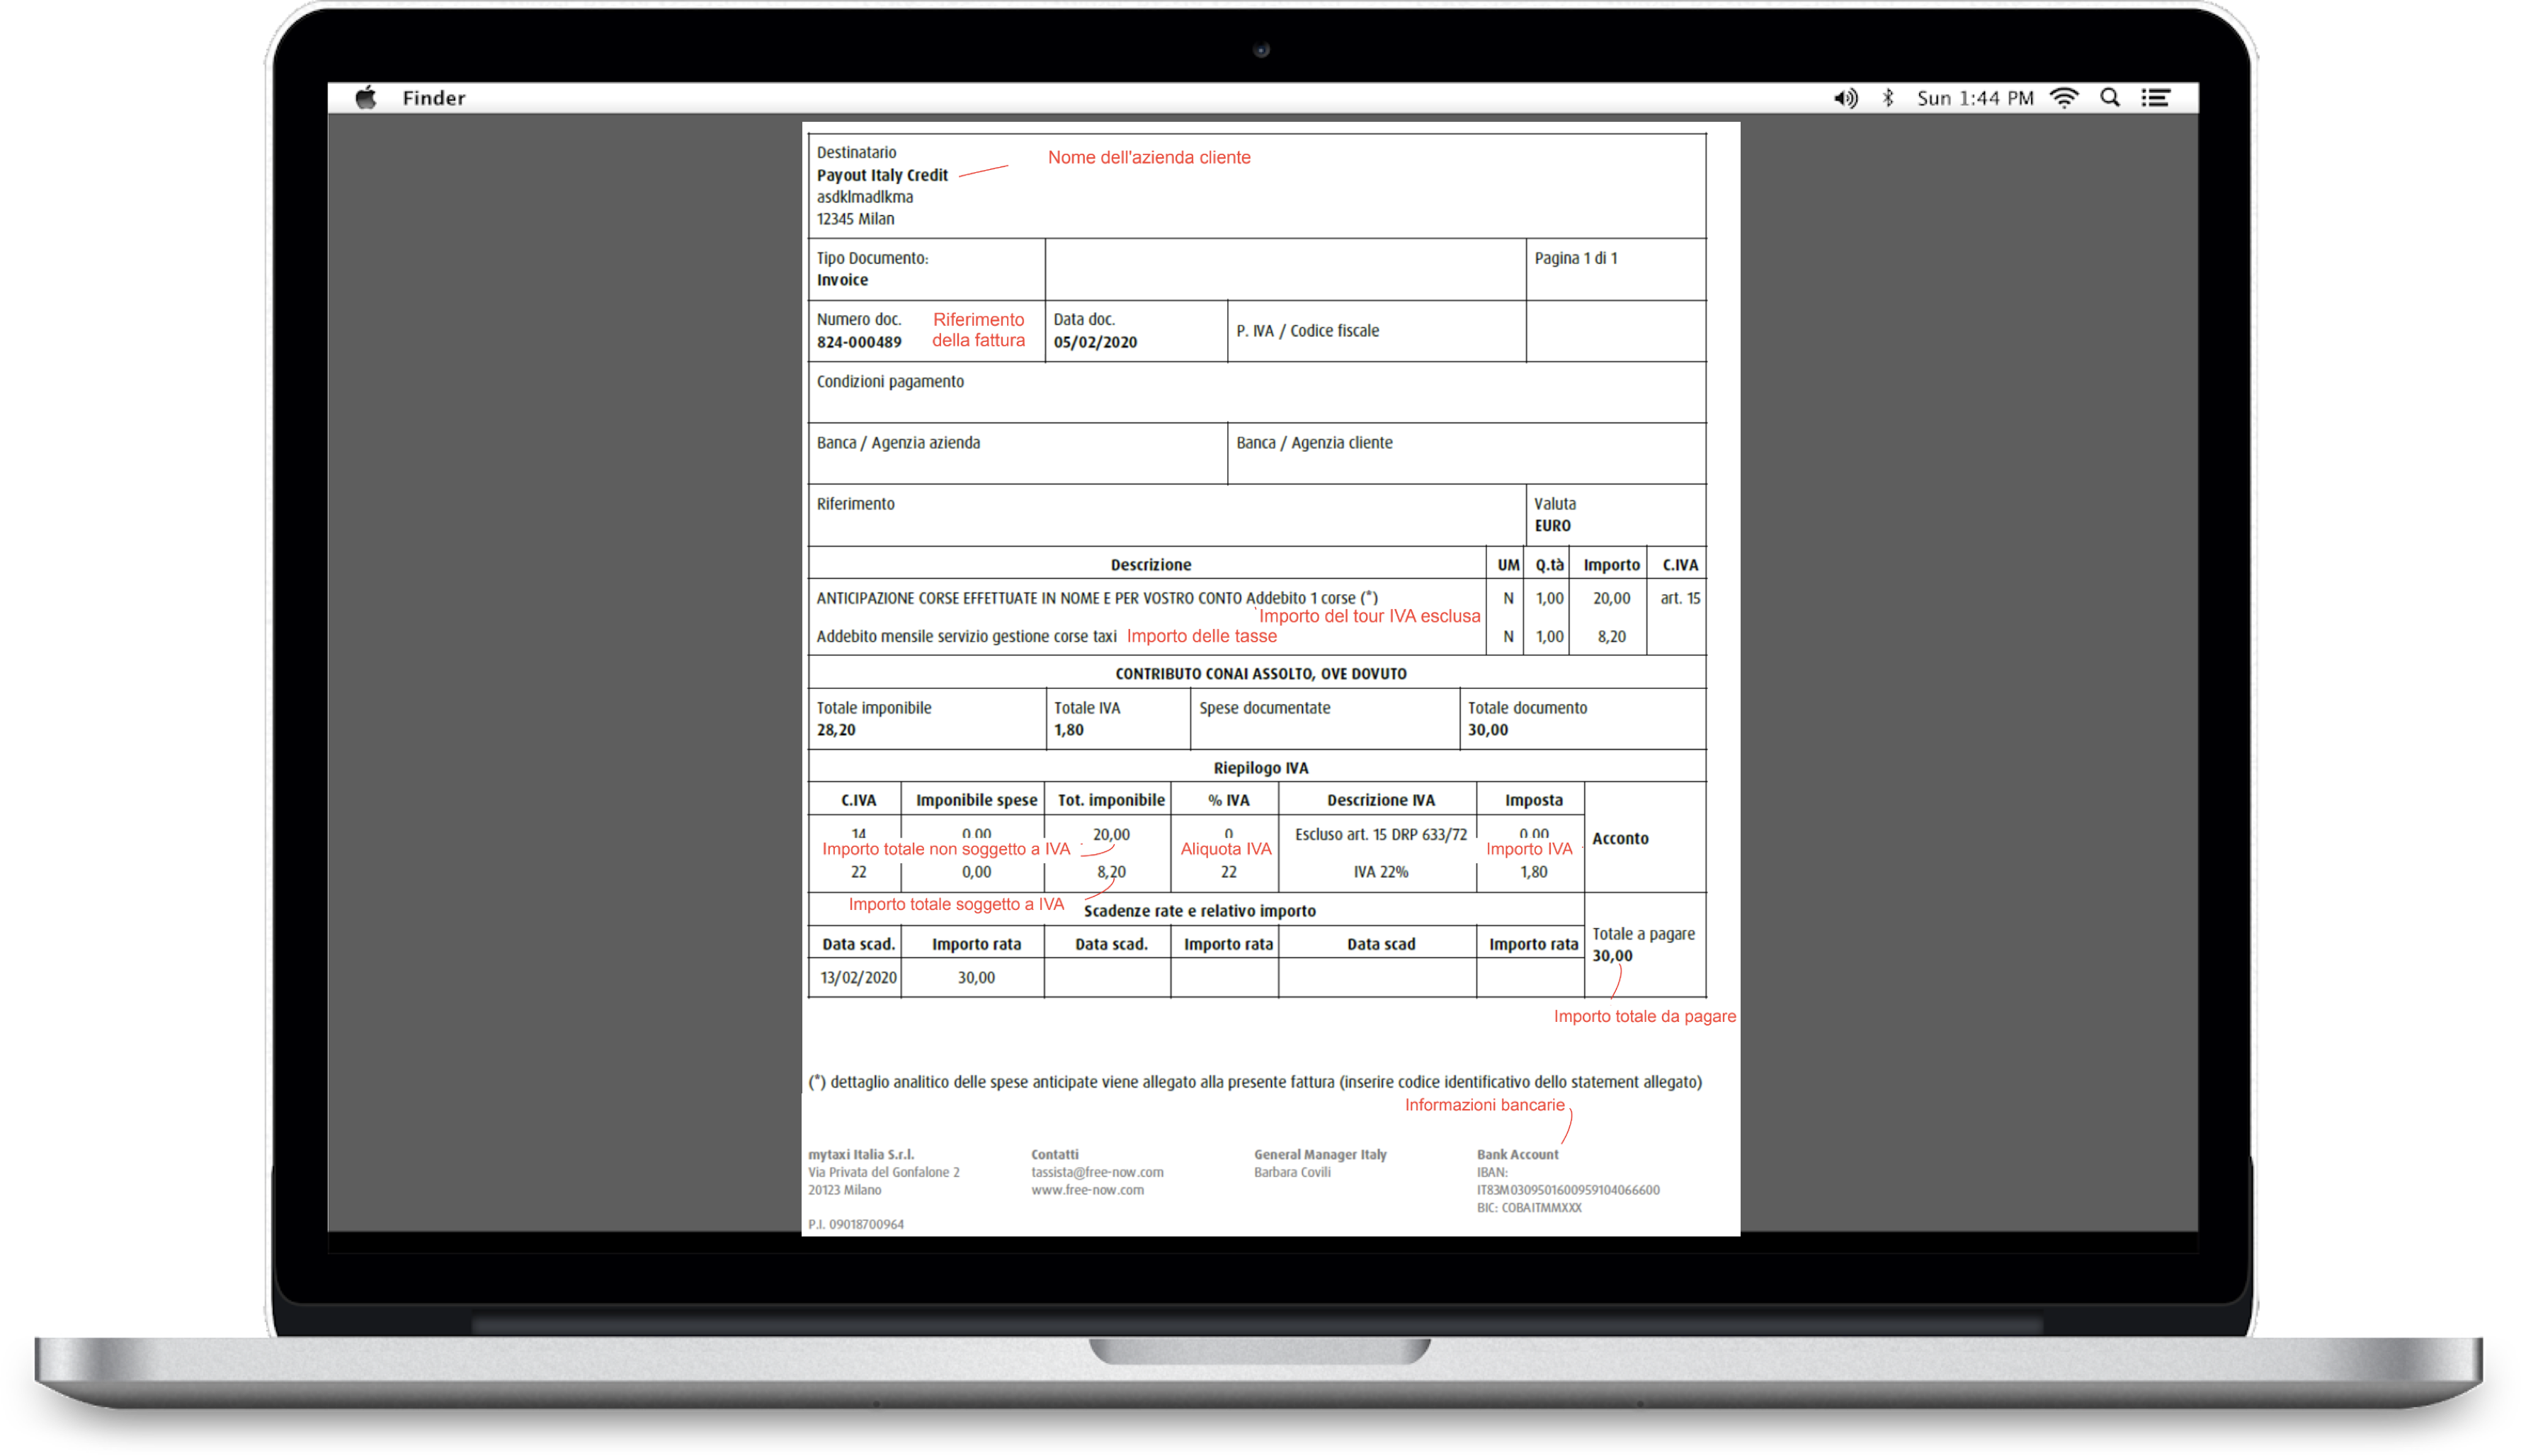
Task: Click the BIC: COBAITMMXXX line
Action: click(x=1528, y=1209)
